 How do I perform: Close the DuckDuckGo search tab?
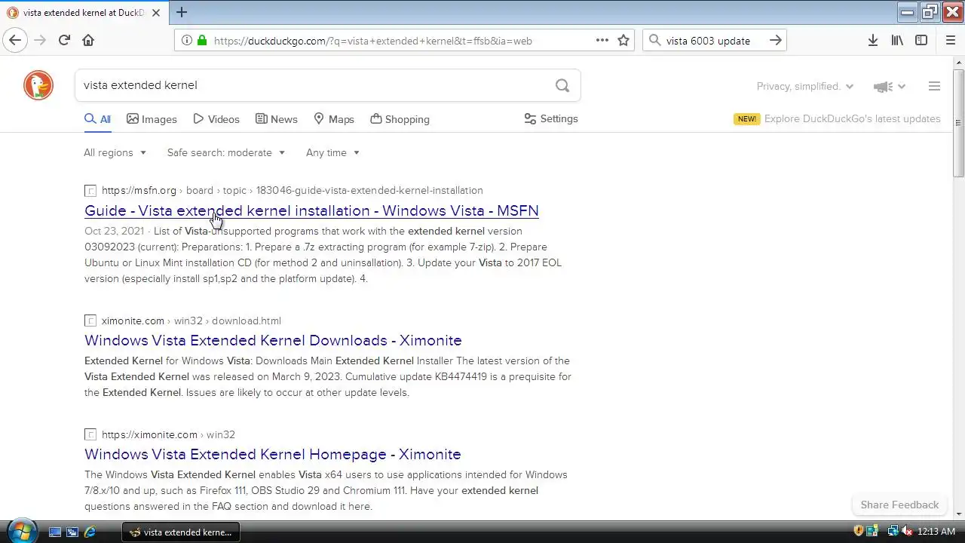[155, 13]
